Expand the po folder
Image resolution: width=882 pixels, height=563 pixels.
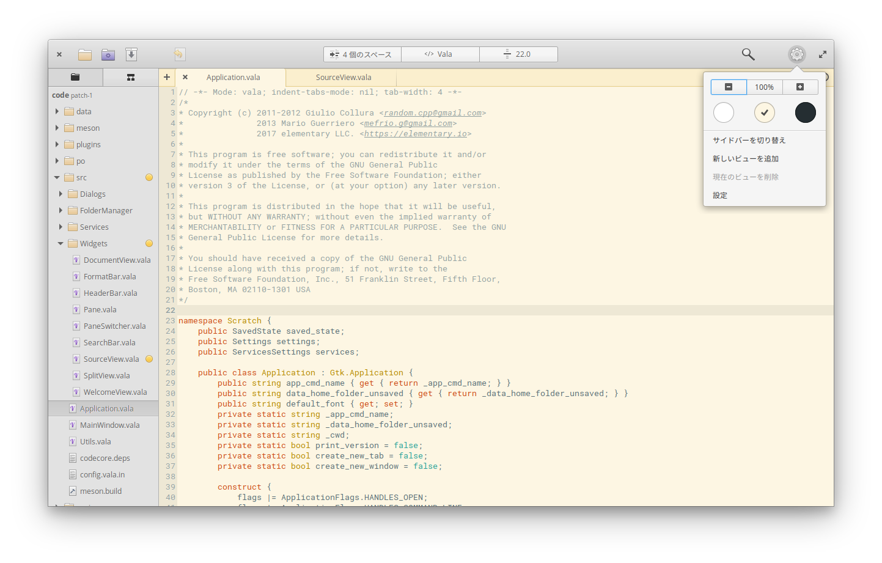pyautogui.click(x=57, y=161)
